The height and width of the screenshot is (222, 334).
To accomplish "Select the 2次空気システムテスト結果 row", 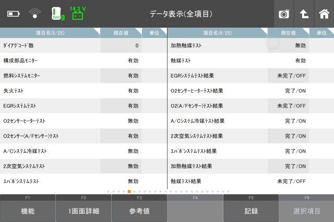I will click(251, 136).
